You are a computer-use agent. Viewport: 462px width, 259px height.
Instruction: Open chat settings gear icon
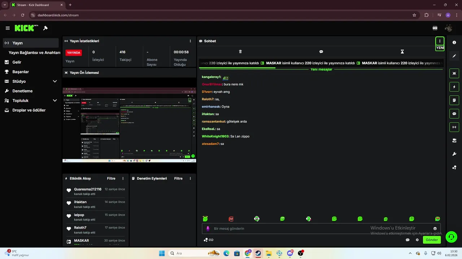pos(417,240)
